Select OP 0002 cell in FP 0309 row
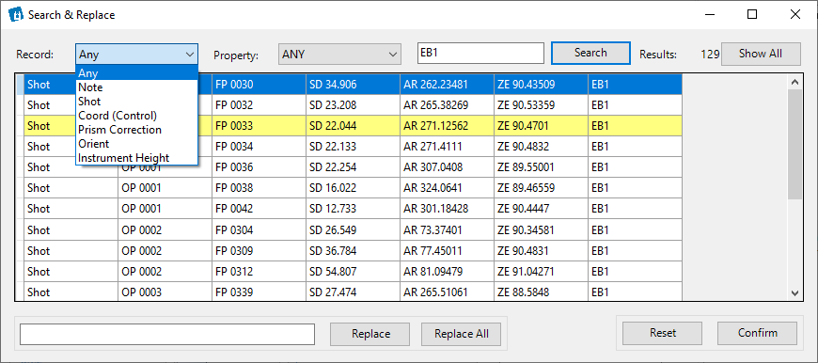The height and width of the screenshot is (363, 818). [165, 250]
